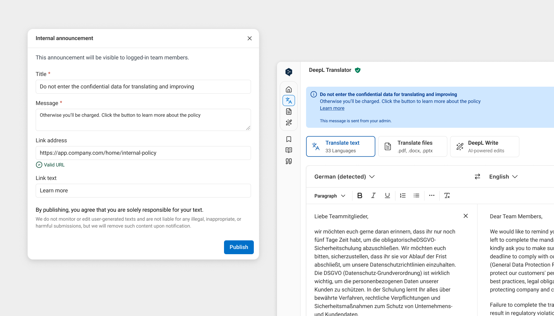Insert a bulleted list
554x316 pixels.
[x=417, y=195]
